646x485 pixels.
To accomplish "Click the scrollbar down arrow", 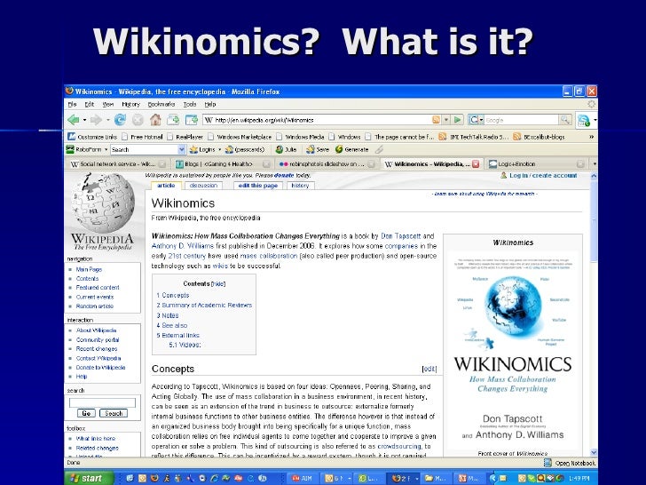I will coord(594,452).
